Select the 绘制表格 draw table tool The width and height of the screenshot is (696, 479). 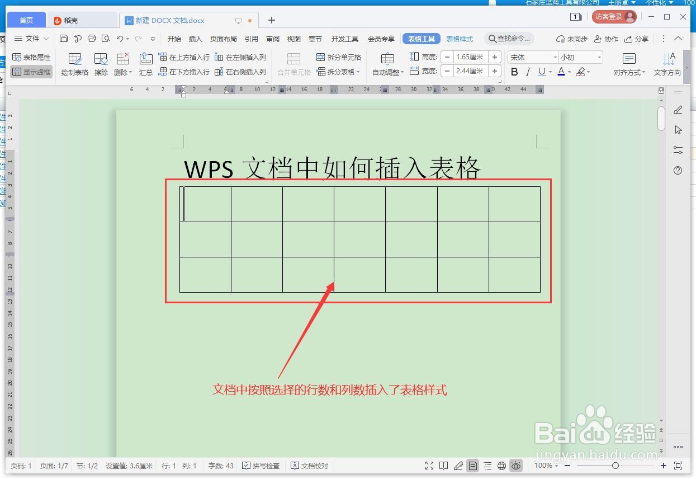[75, 65]
